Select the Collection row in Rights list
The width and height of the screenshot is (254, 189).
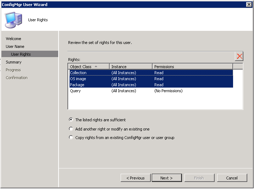151,73
